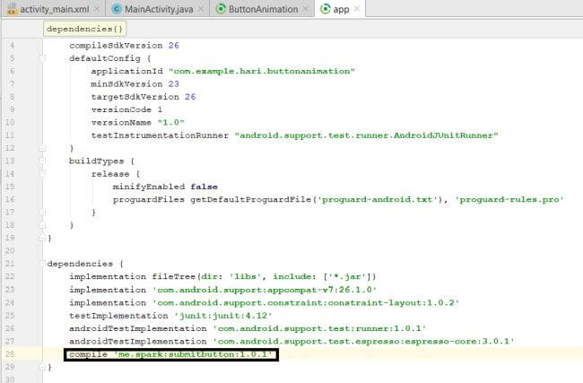This screenshot has width=583, height=383.
Task: Click fold end marker on line 29
Action: coord(42,367)
